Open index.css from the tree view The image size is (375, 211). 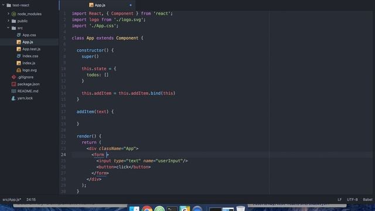click(30, 56)
